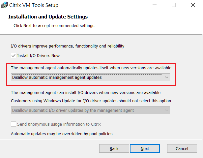Check Send anonymous usage information to Citrix
Image resolution: width=203 pixels, height=158 pixels.
tap(14, 124)
